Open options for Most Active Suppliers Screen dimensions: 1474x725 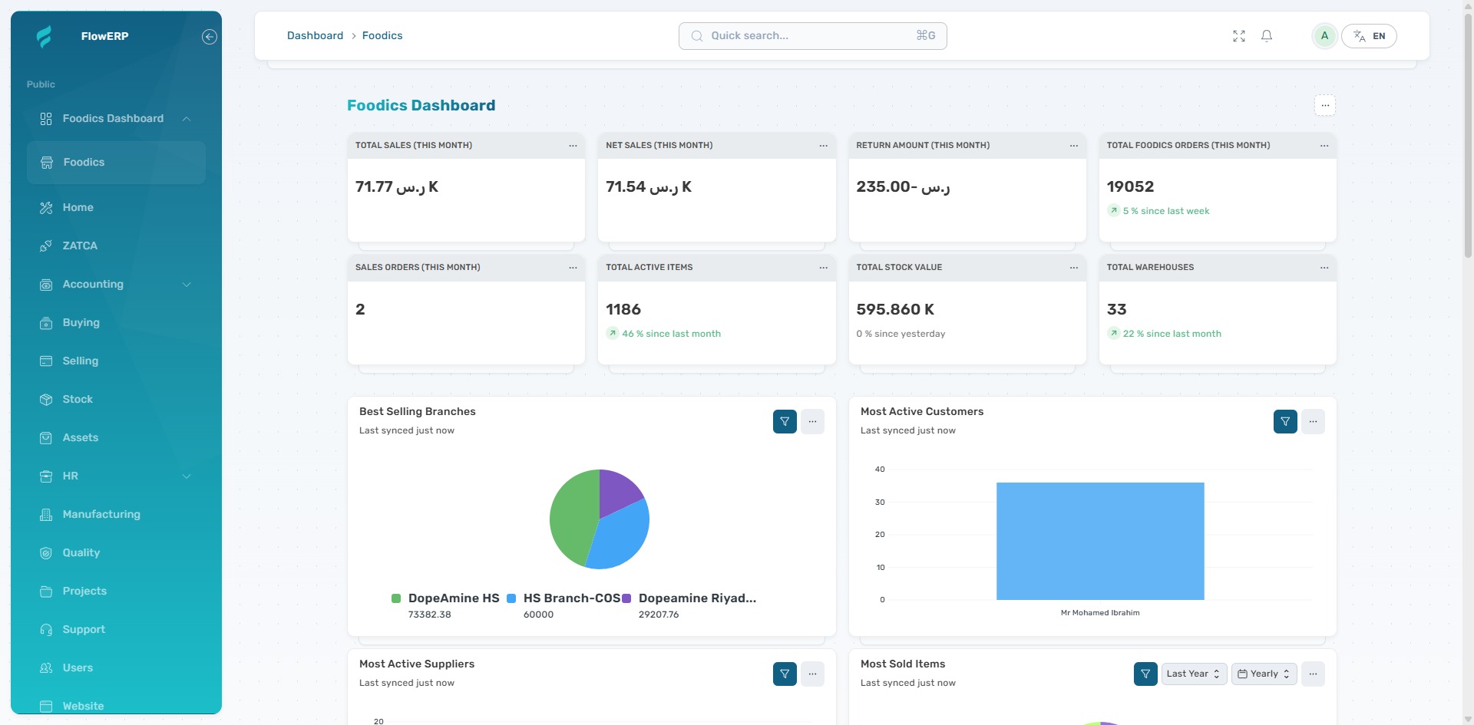[812, 674]
